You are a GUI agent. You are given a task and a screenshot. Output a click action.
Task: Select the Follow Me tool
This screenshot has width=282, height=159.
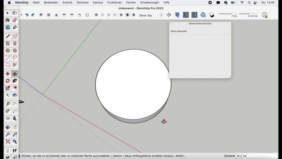point(15,81)
